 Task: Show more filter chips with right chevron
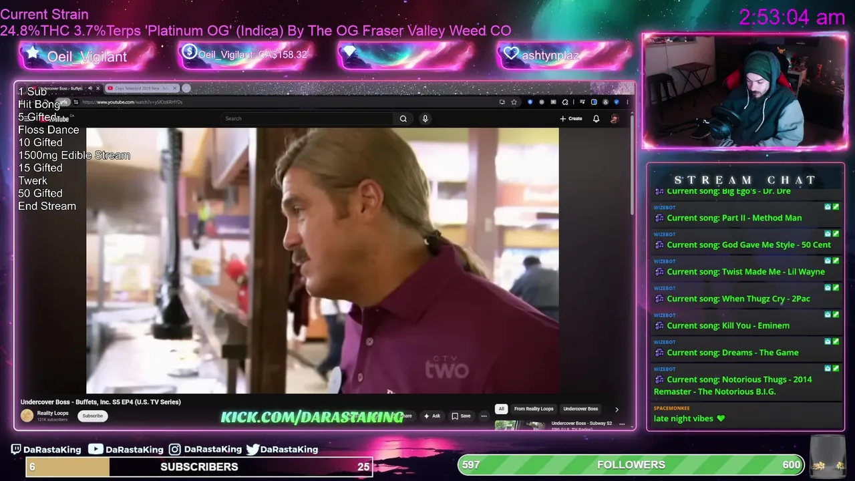click(617, 410)
